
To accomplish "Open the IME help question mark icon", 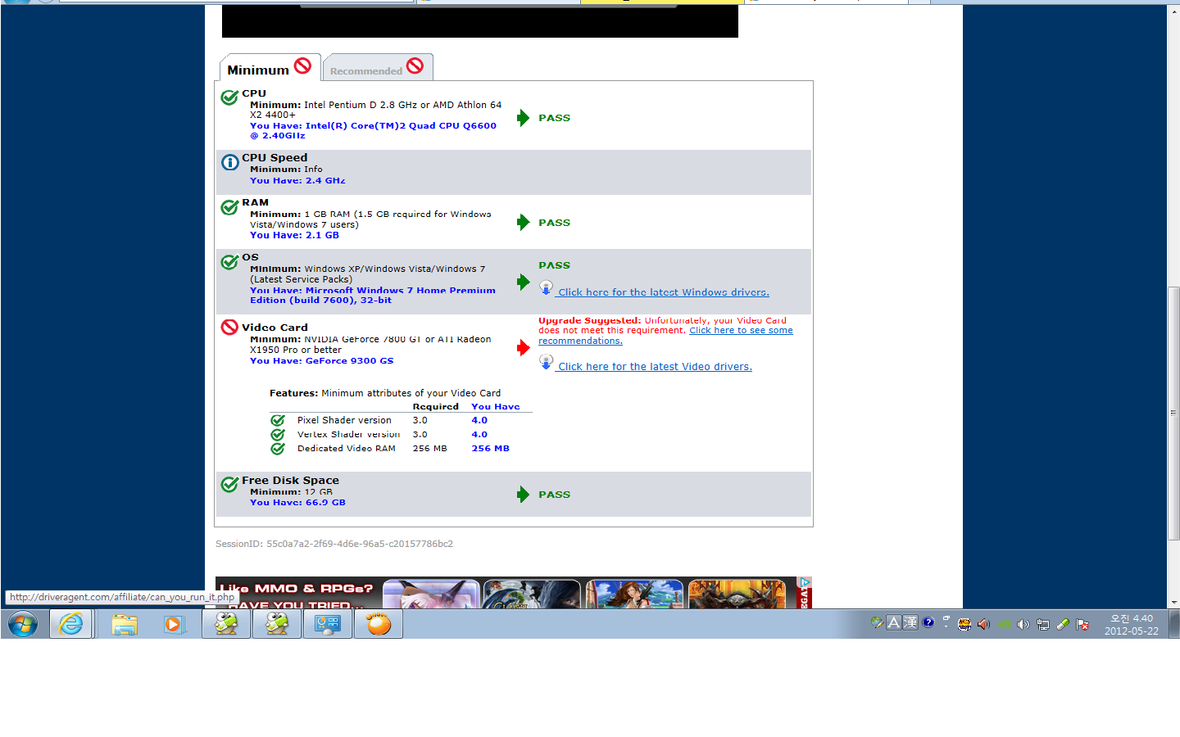I will coord(928,622).
